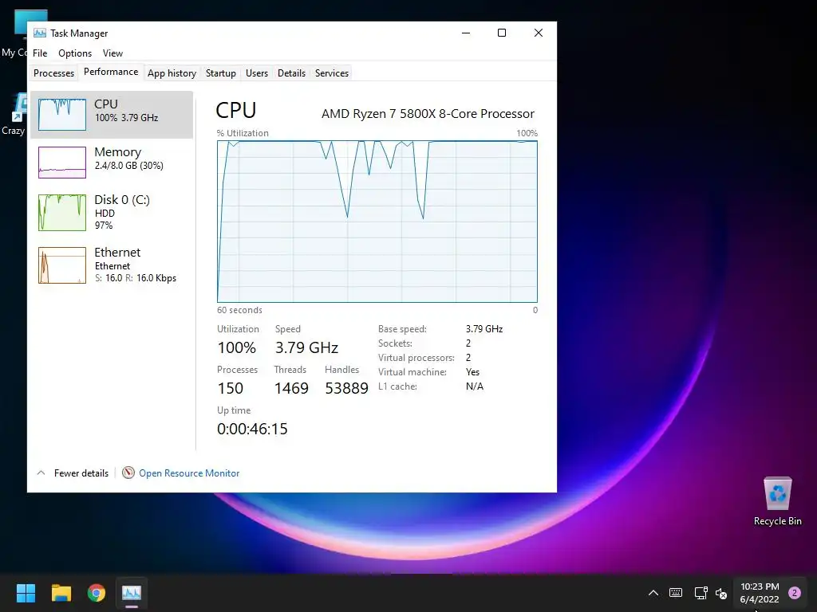Click the Task Manager title bar icon
Screen dimensions: 817x612
coord(40,33)
